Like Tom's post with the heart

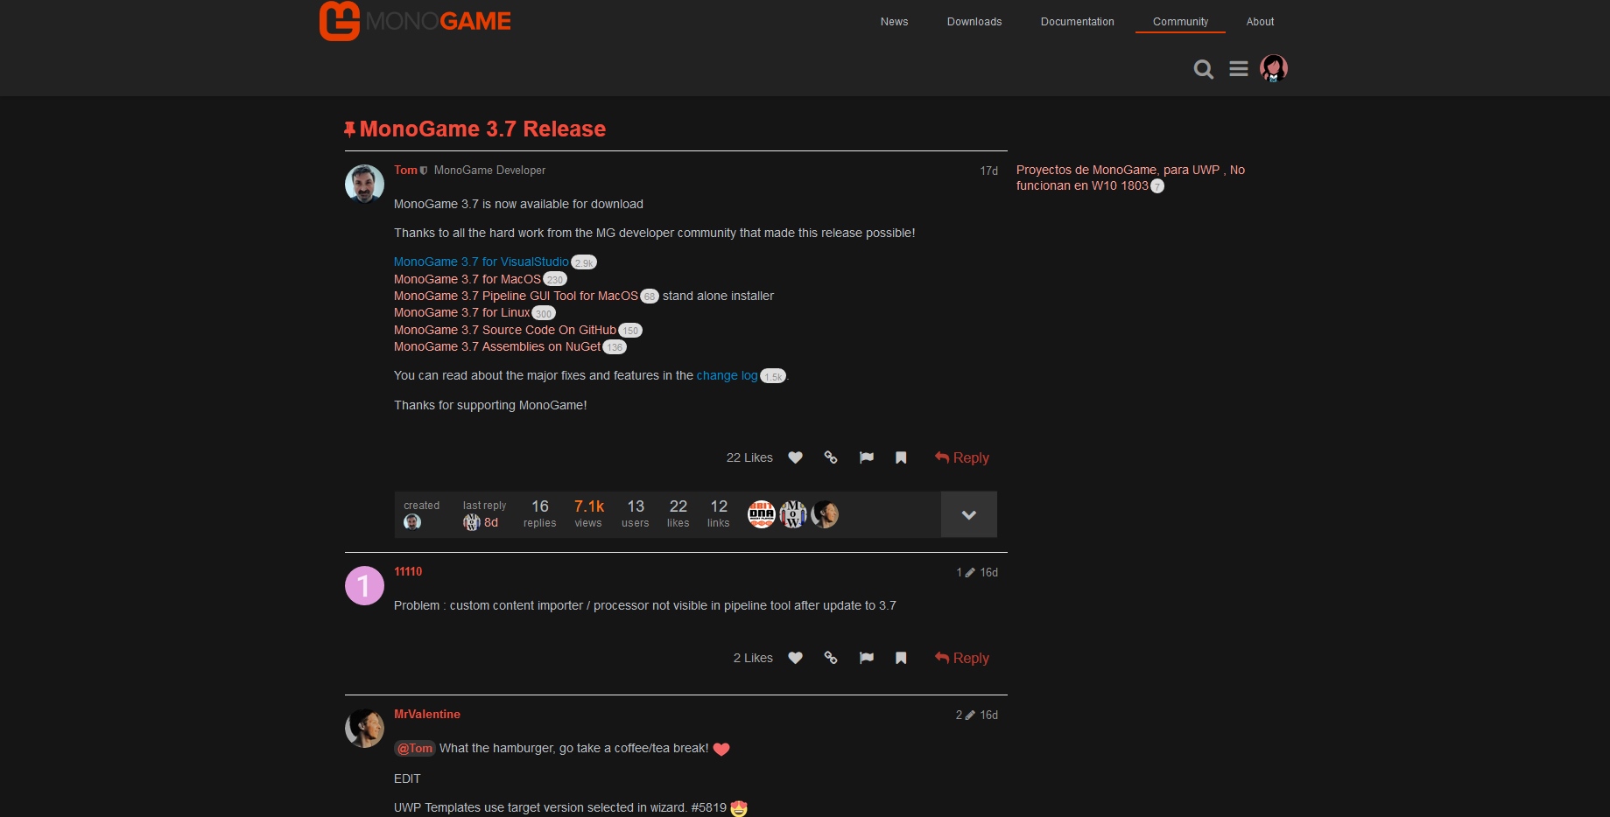[x=795, y=457]
